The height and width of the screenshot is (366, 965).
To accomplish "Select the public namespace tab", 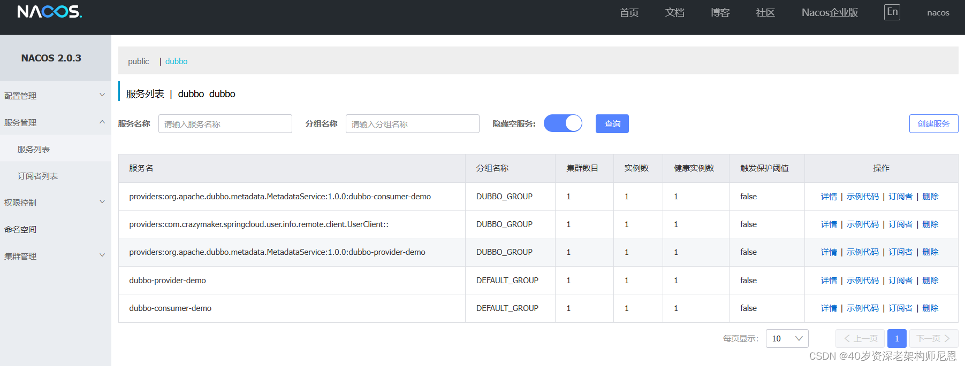I will pos(138,61).
